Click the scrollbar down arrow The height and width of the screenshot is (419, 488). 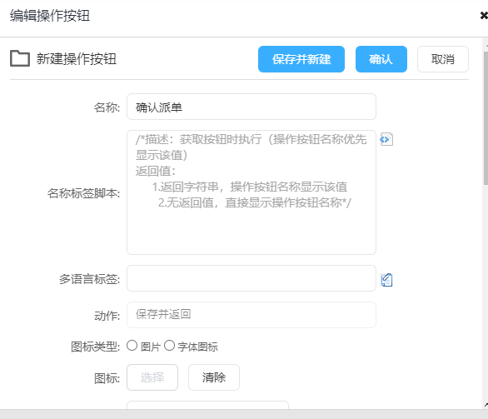pos(486,405)
